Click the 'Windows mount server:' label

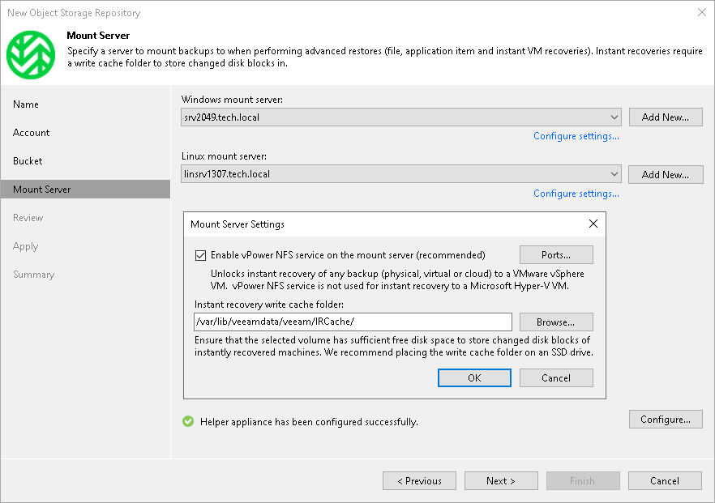tap(232, 100)
